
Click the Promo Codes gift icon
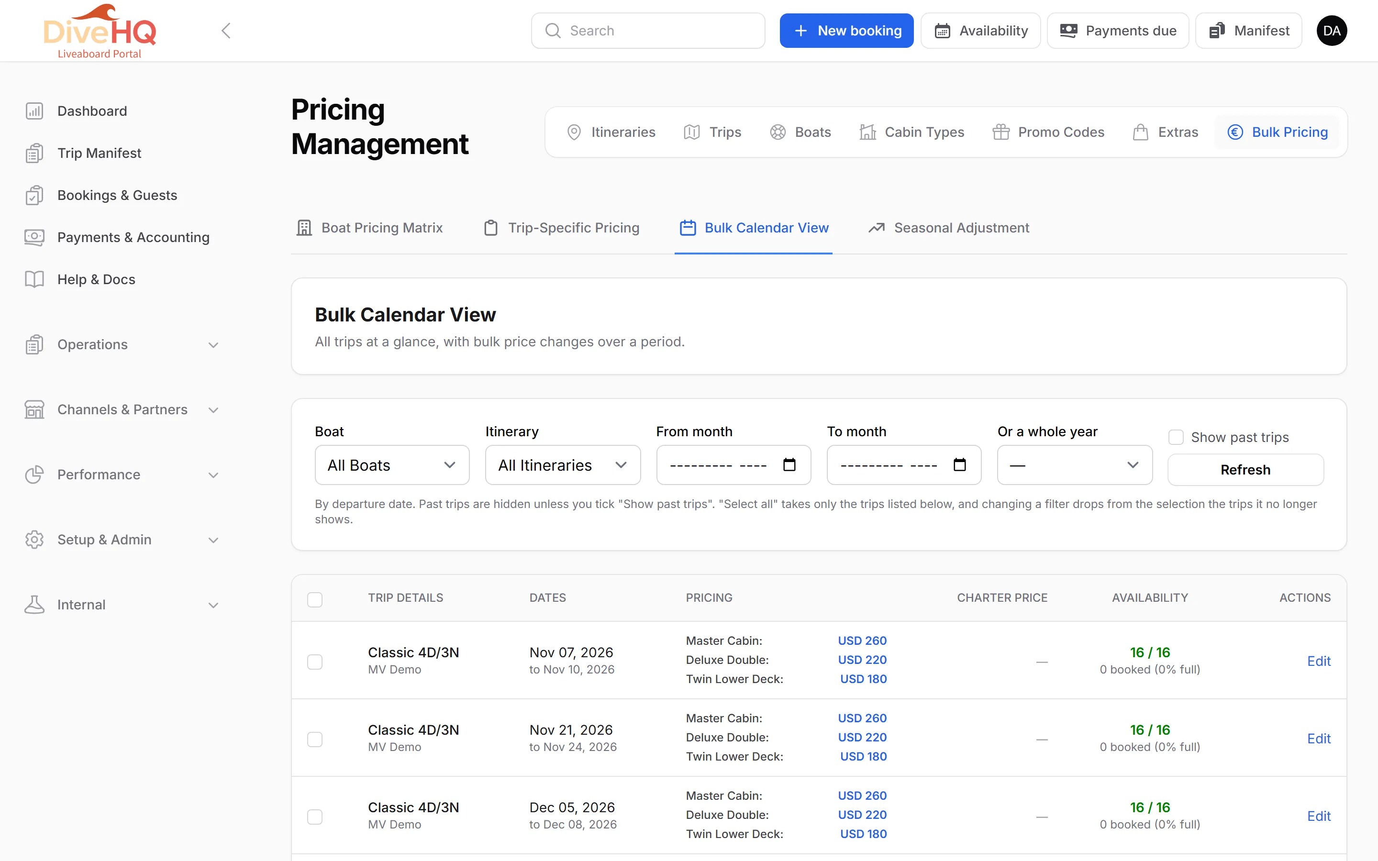pyautogui.click(x=1001, y=132)
